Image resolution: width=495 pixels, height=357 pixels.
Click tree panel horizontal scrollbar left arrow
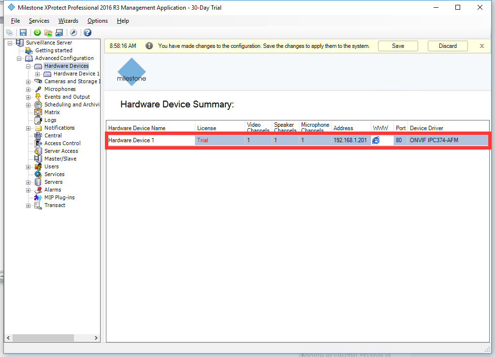coord(8,338)
